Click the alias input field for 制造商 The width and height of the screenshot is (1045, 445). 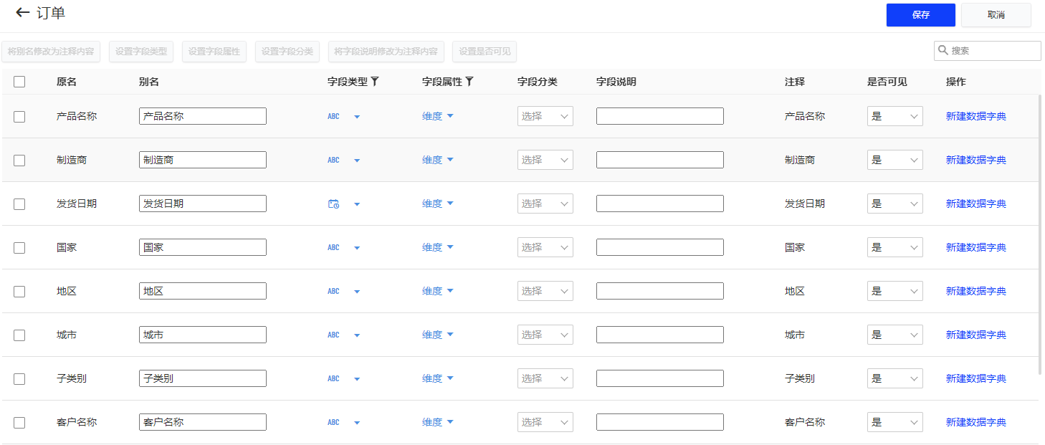coord(202,160)
